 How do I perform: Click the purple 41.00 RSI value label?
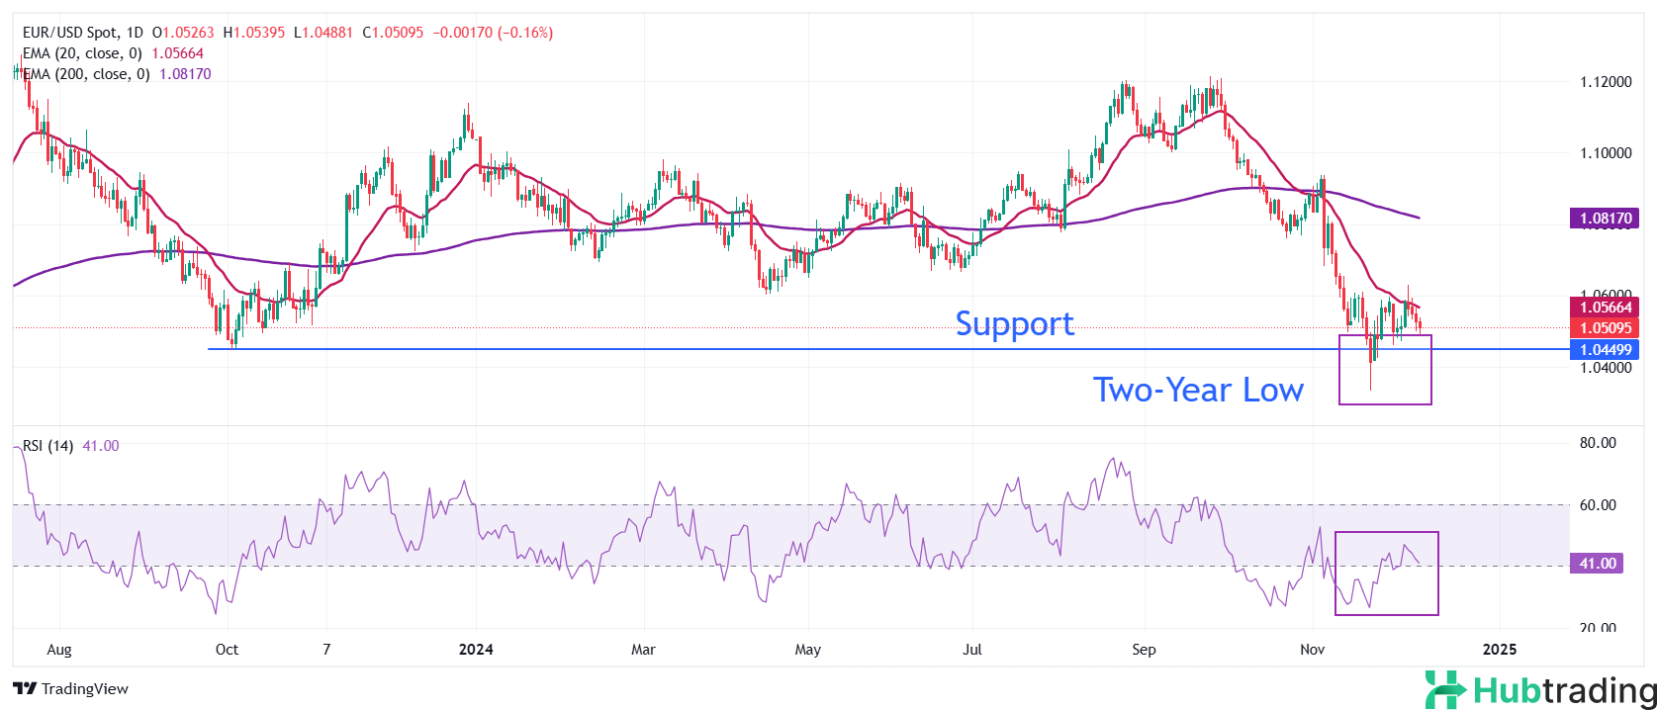1597,564
